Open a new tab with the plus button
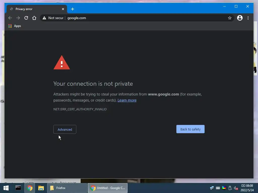This screenshot has height=193, width=258. [73, 9]
